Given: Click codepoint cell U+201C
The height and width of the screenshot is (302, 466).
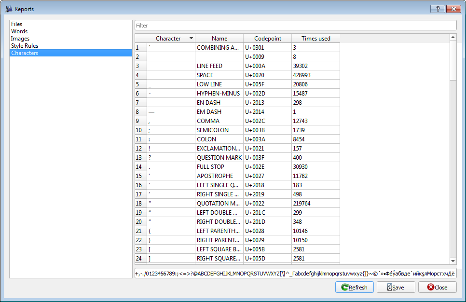Looking at the screenshot, I should pos(267,213).
